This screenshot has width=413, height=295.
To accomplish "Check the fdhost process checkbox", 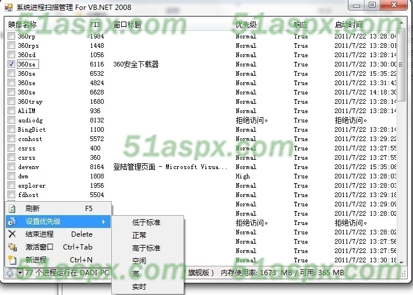I will coord(11,195).
